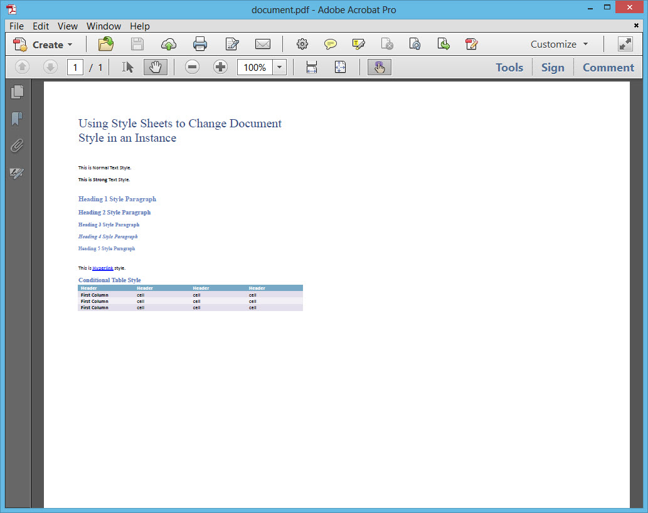Click the extract page icon
Viewport: 648px width, 513px height.
444,44
